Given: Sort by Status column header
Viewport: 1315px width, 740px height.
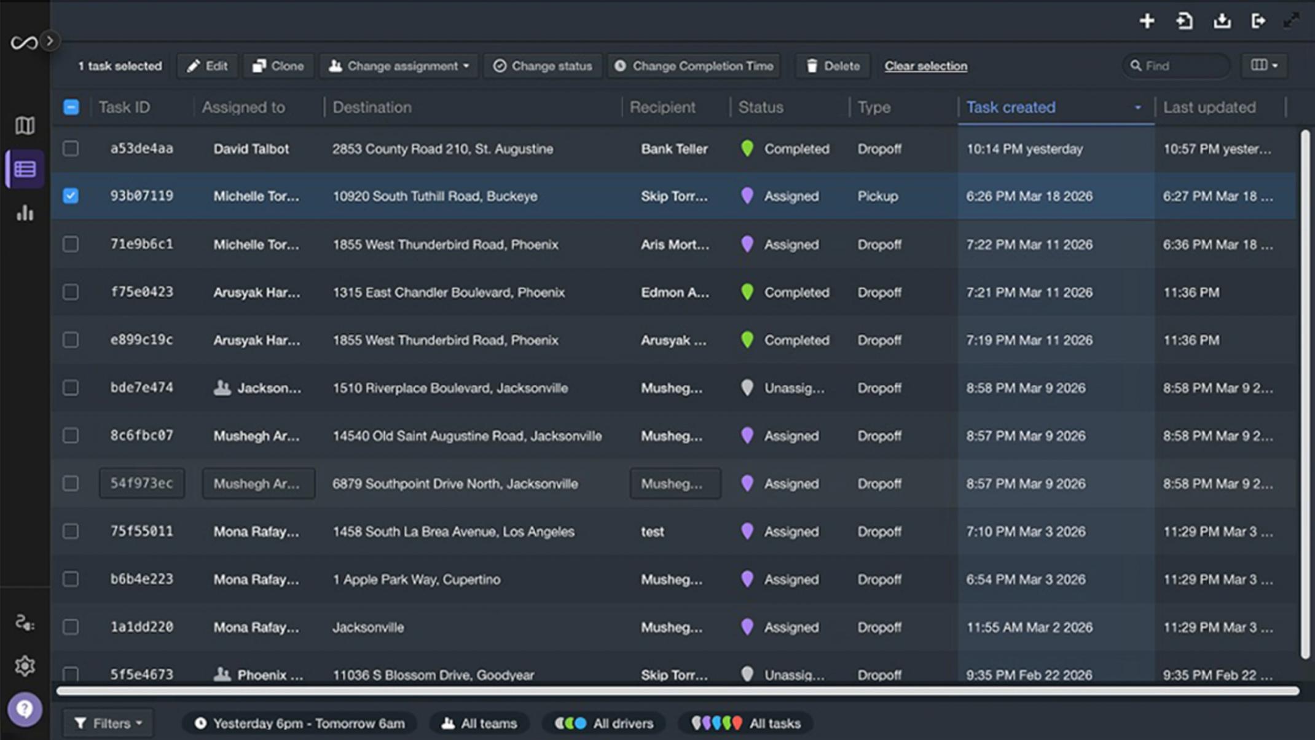Looking at the screenshot, I should point(761,107).
